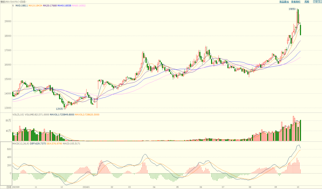Select the MA5:18811 moving average label
Screen dimensions: 322x189
tap(21, 6)
